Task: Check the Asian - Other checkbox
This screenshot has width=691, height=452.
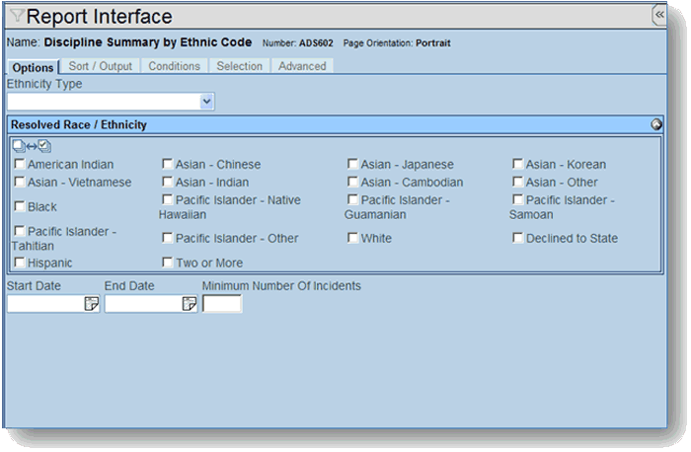Action: [518, 182]
